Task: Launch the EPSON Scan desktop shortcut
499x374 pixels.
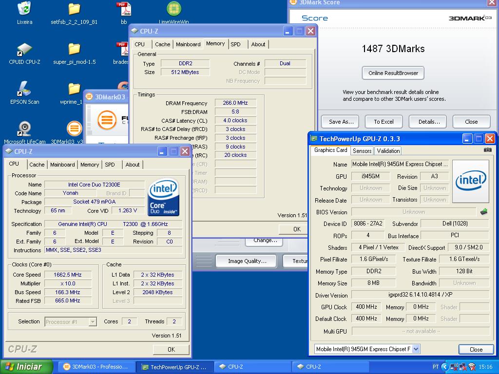Action: click(24, 89)
